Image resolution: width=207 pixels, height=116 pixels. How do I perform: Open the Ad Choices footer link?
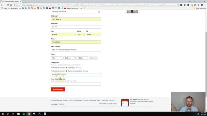(78, 100)
